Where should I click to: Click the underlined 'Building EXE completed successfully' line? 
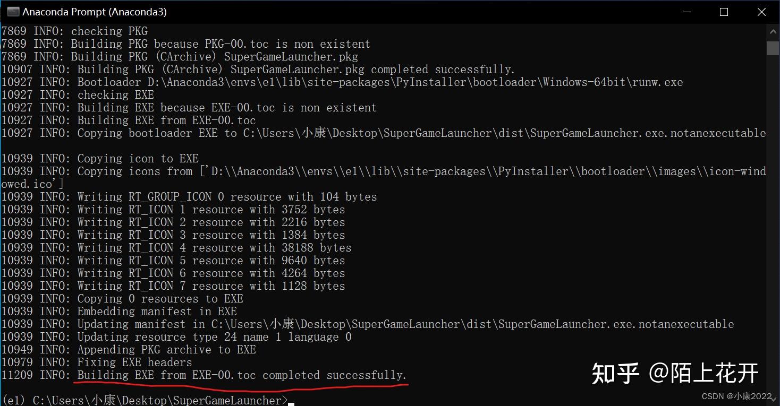coord(204,375)
